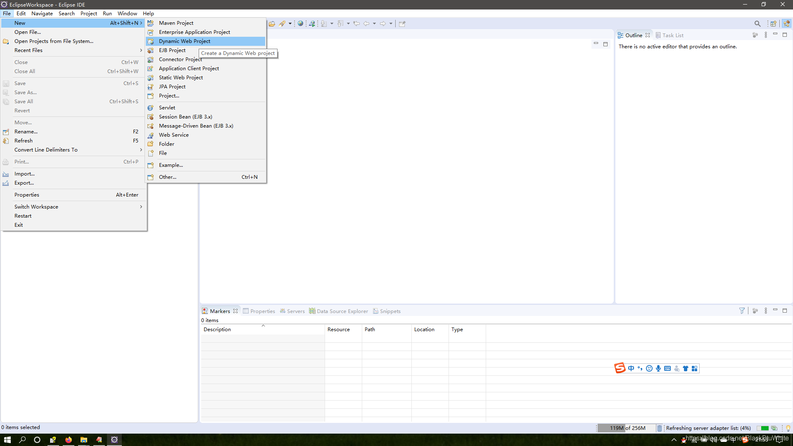Viewport: 793px width, 446px height.
Task: Select EJB Project option
Action: [171, 50]
